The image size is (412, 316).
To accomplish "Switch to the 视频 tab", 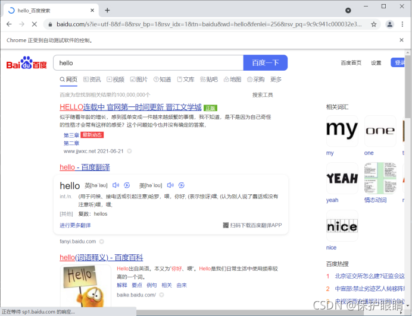I will [116, 79].
